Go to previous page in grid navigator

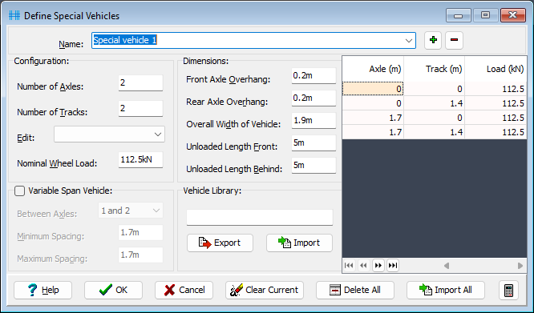[364, 266]
